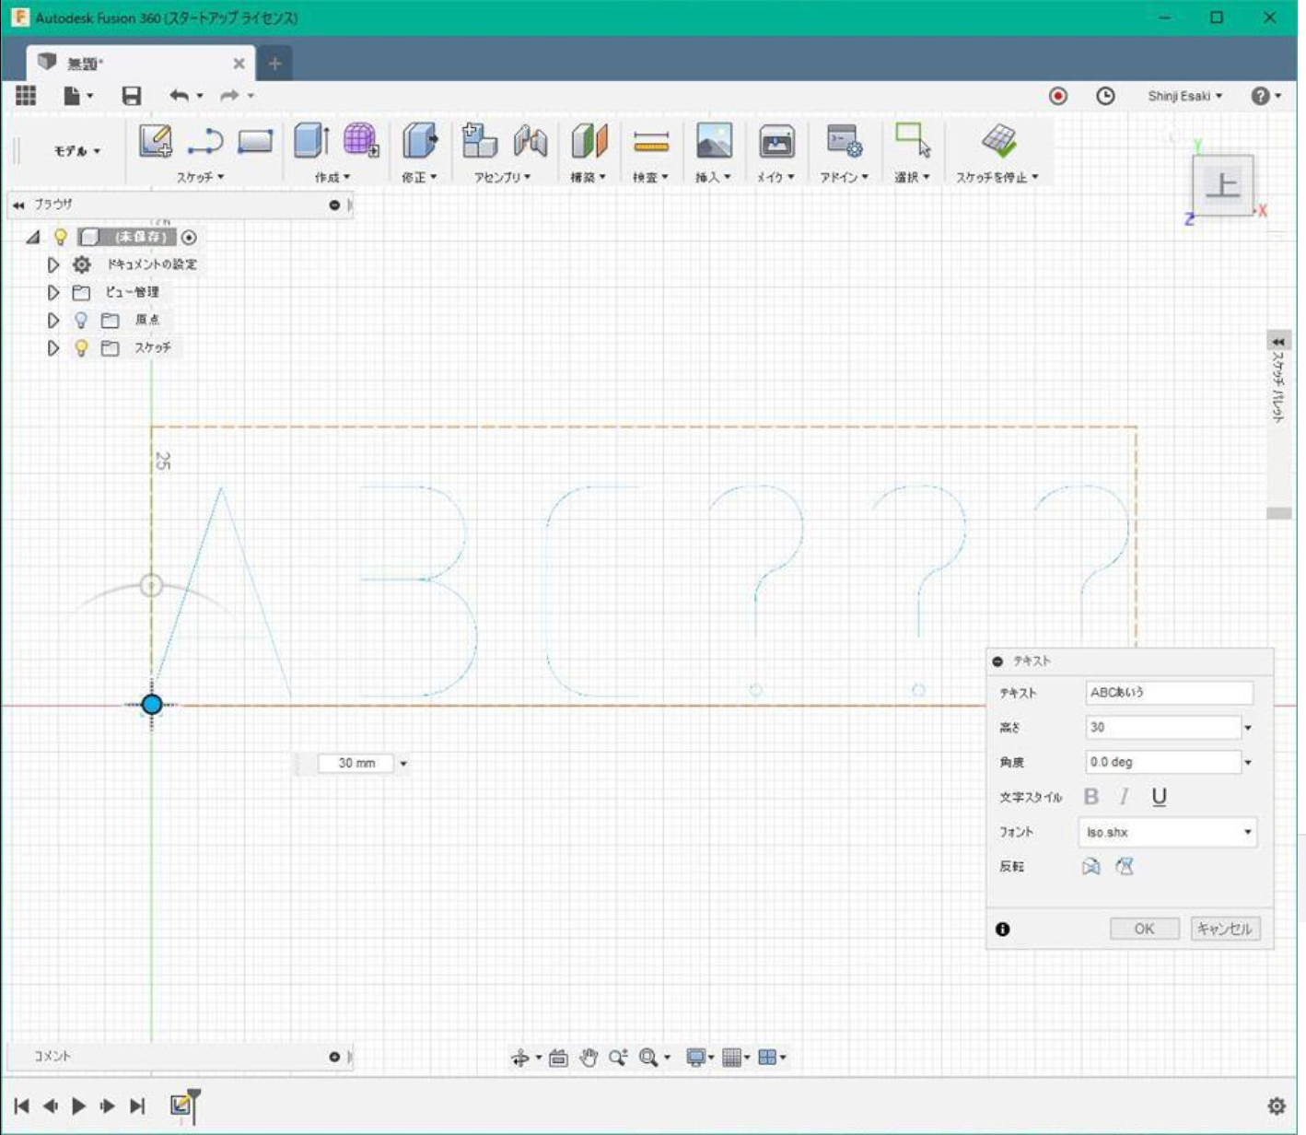
Task: Confirm the text dialog with OK
Action: (1144, 929)
